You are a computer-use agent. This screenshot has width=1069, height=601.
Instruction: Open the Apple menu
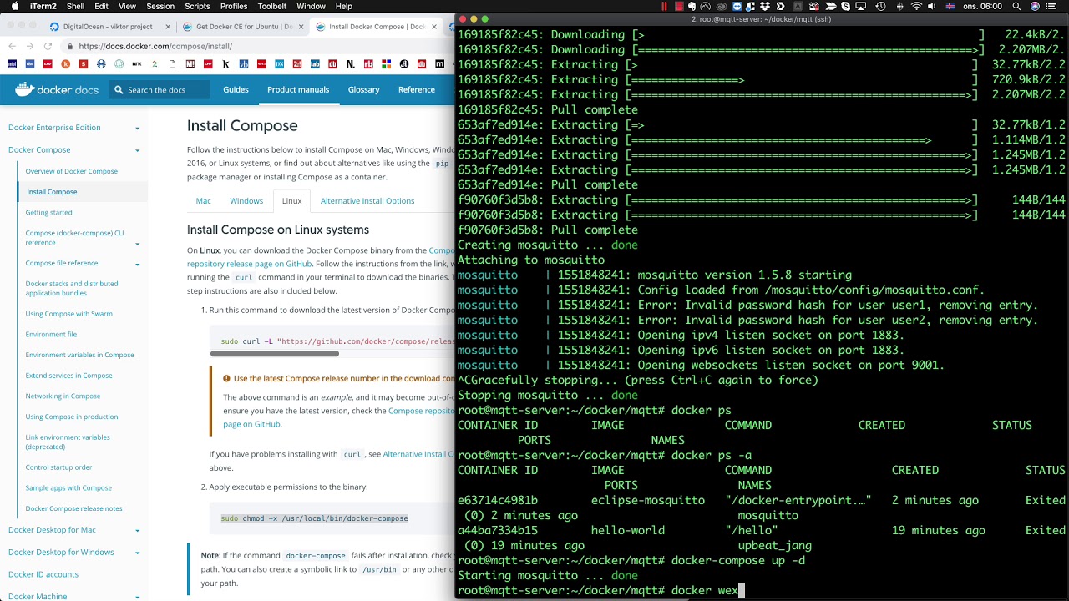point(14,6)
